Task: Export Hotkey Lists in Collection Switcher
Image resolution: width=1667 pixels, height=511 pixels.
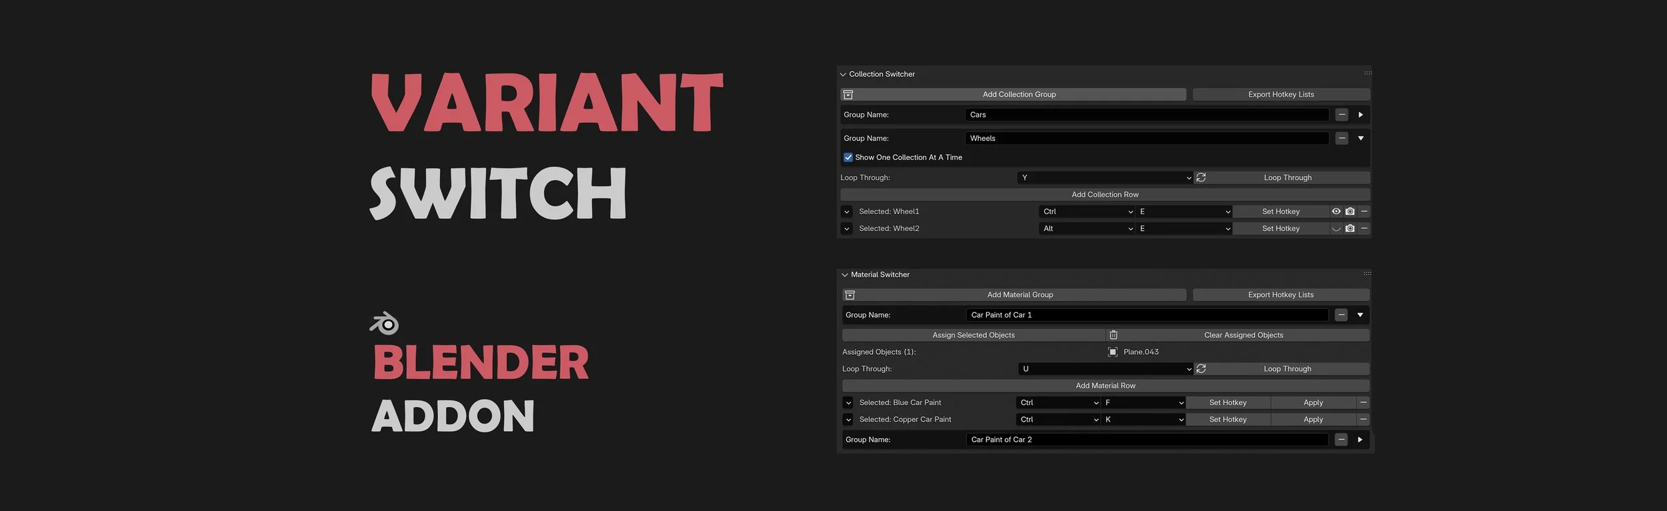Action: click(x=1281, y=95)
